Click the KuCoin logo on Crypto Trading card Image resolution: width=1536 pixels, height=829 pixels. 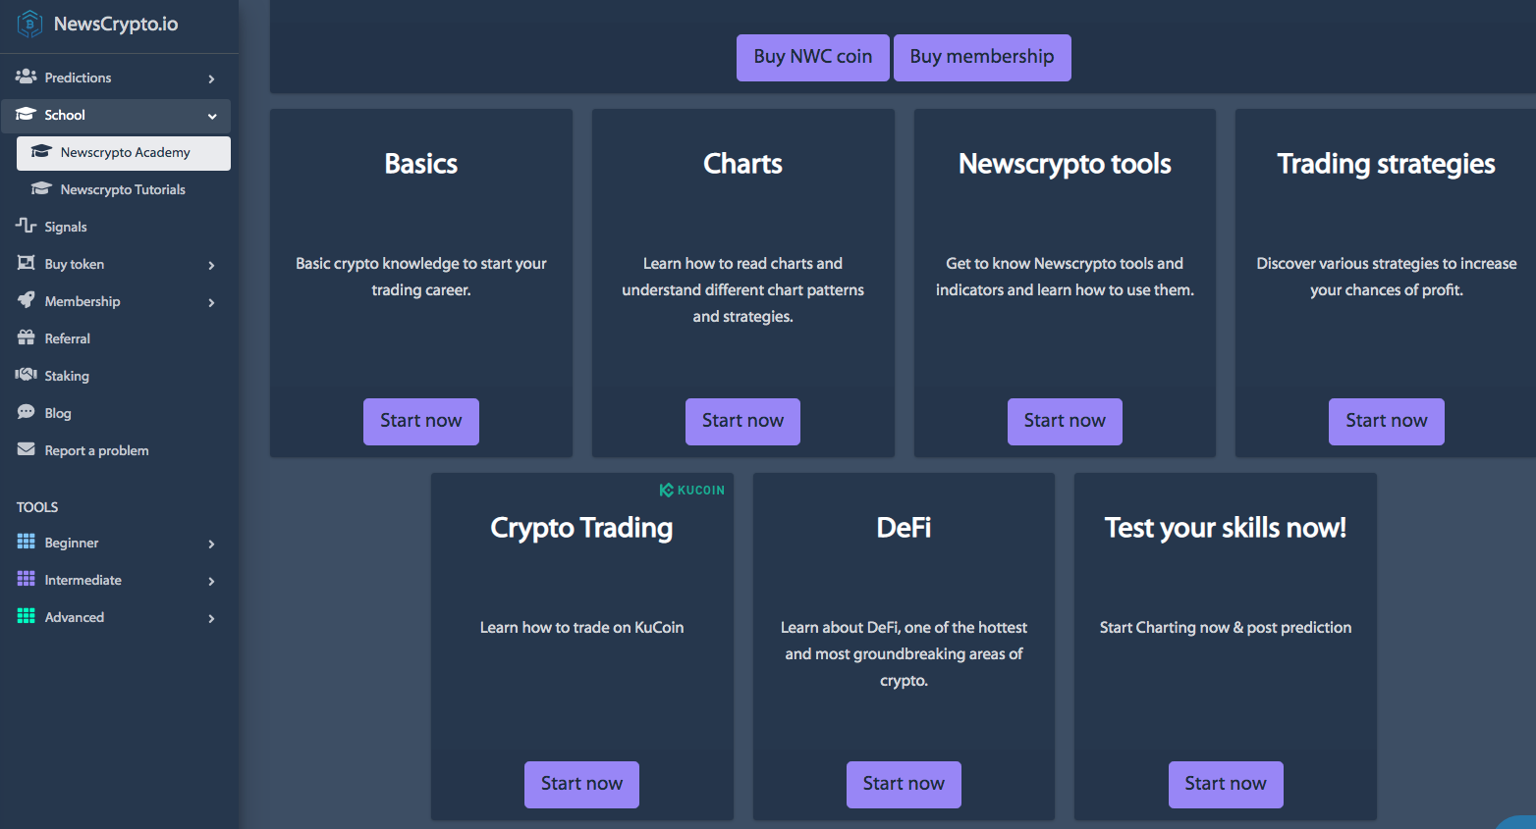coord(692,490)
